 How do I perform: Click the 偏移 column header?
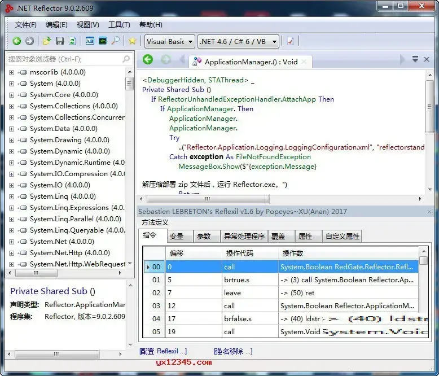click(x=194, y=253)
